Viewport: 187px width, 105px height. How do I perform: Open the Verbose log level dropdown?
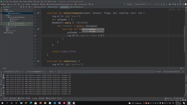[52, 71]
